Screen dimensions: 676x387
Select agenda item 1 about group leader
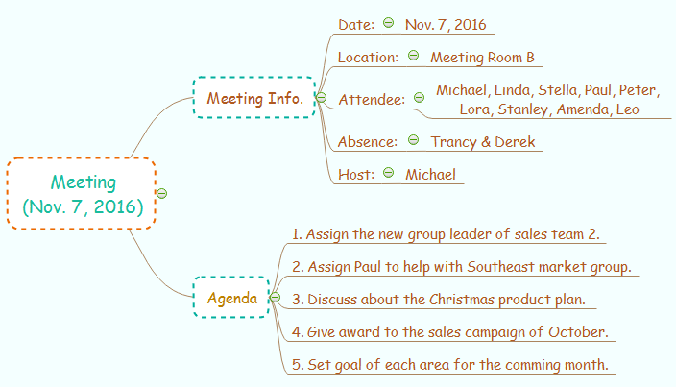pos(447,233)
